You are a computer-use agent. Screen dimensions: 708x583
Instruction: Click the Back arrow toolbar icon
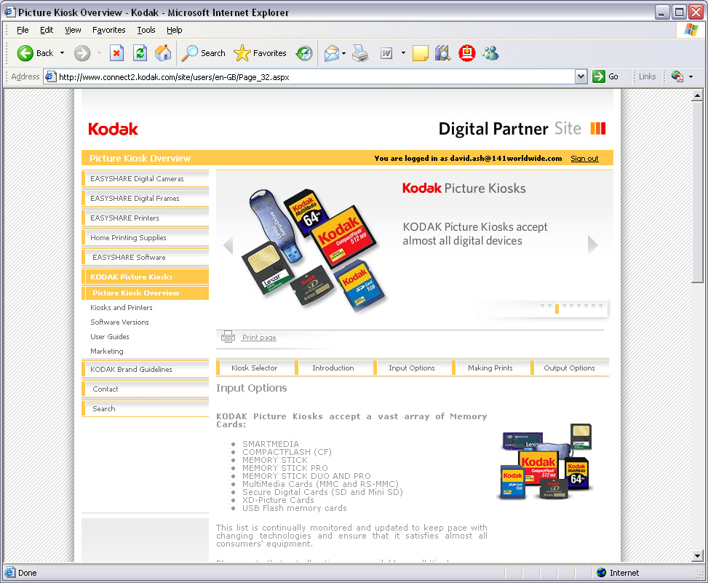click(x=25, y=53)
